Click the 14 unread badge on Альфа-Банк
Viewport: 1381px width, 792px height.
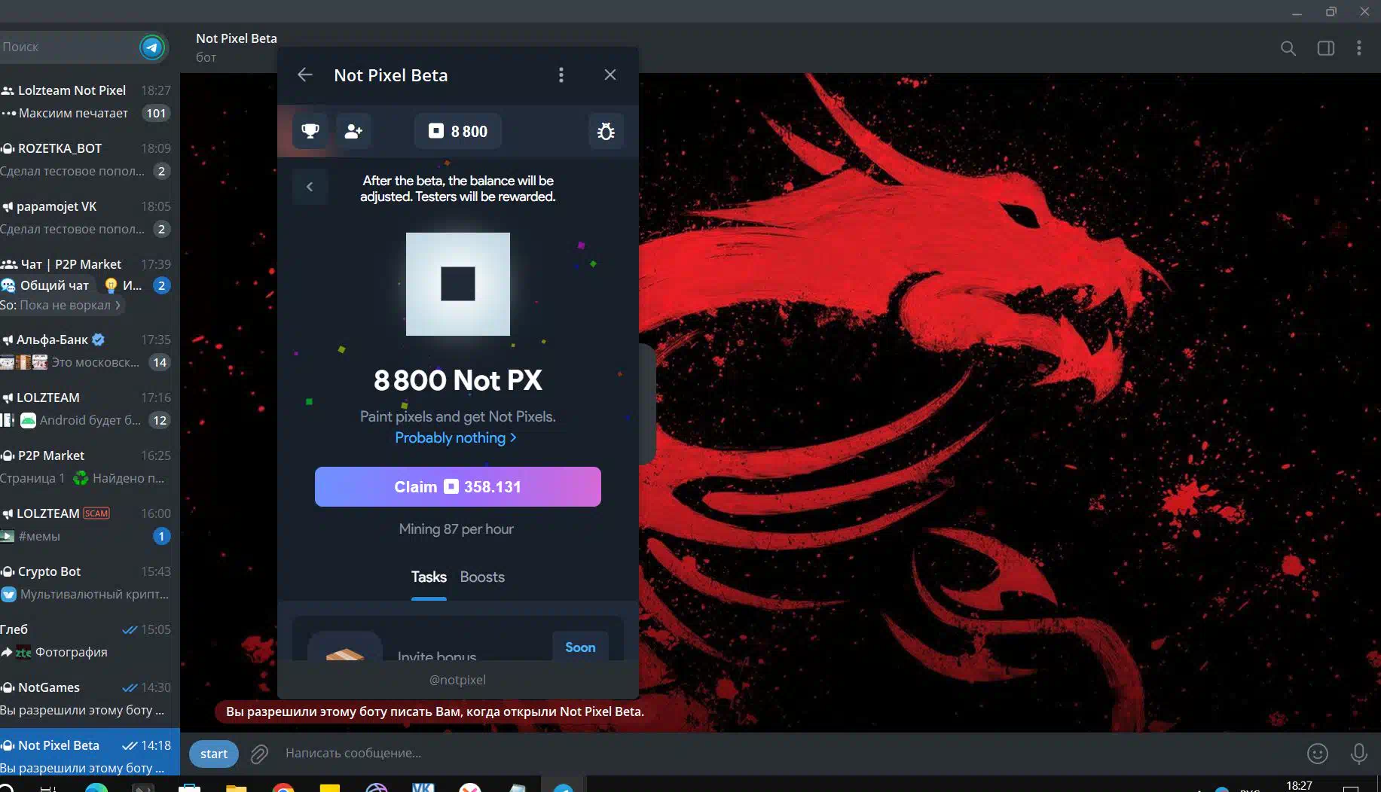pos(160,362)
